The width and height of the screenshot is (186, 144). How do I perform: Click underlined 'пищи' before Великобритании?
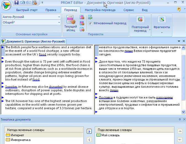click(x=129, y=51)
